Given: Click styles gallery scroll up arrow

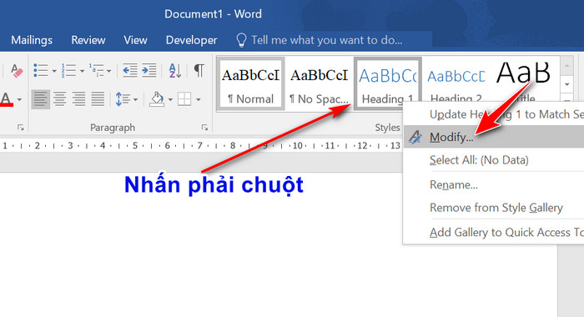Looking at the screenshot, I should pyautogui.click(x=566, y=66).
